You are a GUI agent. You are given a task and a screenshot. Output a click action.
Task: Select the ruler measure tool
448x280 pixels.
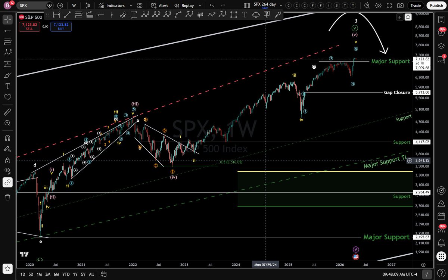tap(8, 112)
